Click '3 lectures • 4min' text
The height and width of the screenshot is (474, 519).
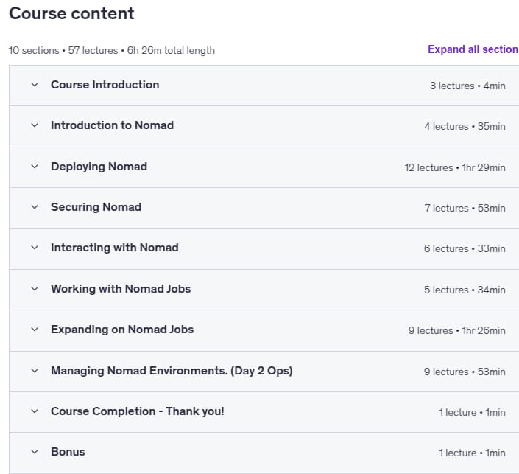[467, 86]
